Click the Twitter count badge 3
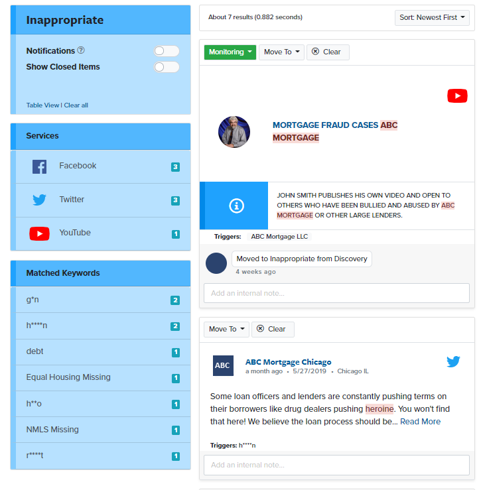 click(175, 200)
